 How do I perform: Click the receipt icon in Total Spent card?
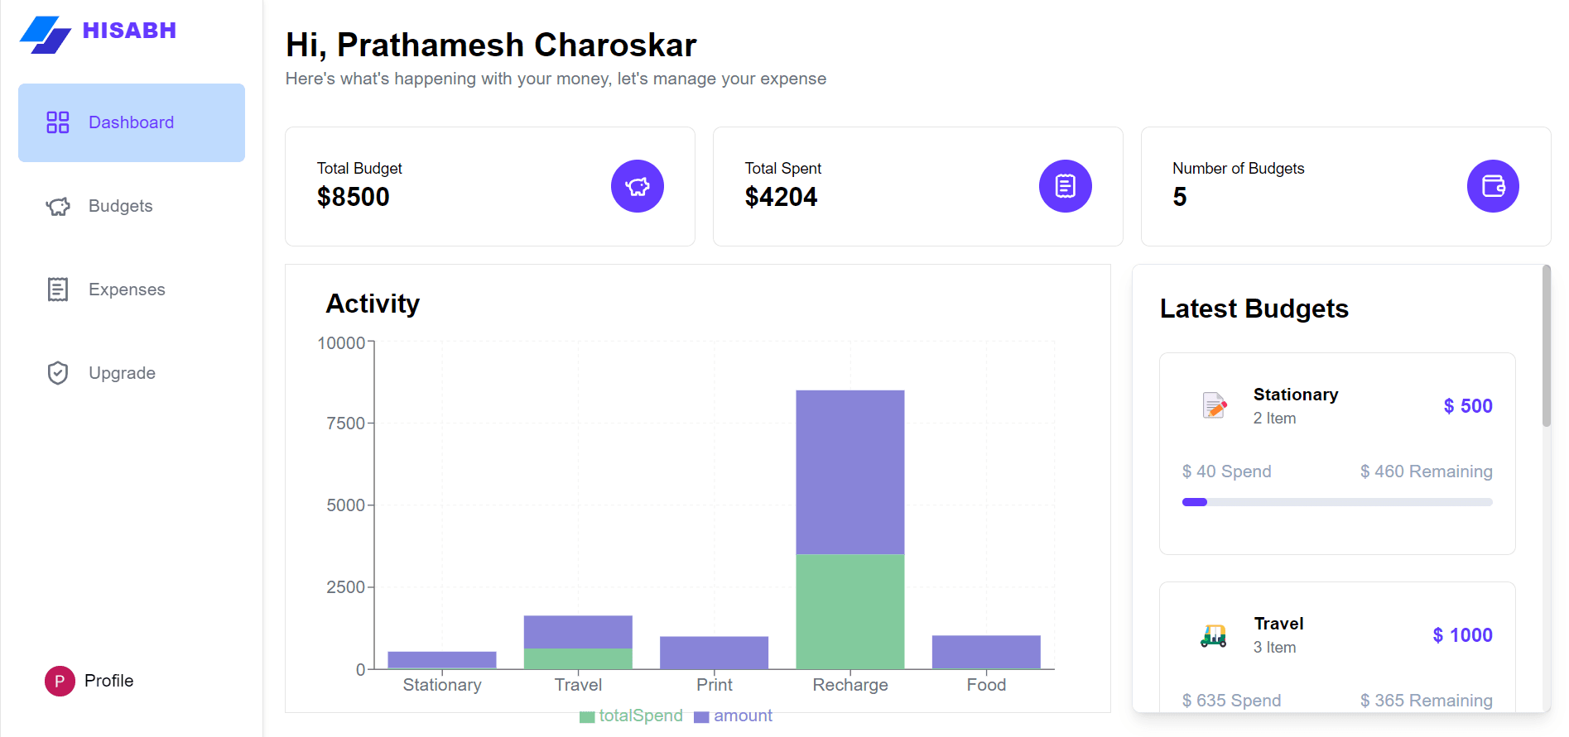pyautogui.click(x=1065, y=186)
